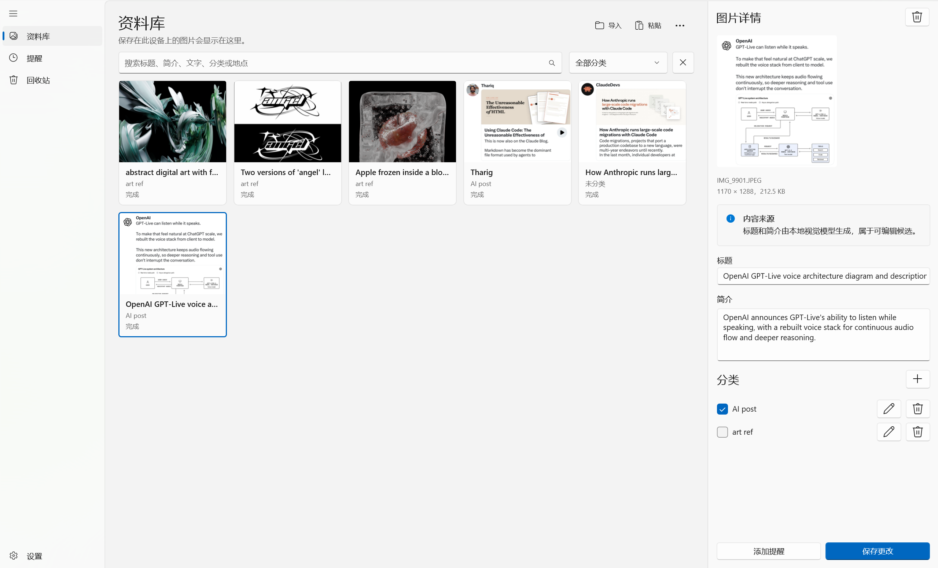Select the How Anthropic runs large-scale card
The width and height of the screenshot is (938, 568).
pyautogui.click(x=632, y=143)
